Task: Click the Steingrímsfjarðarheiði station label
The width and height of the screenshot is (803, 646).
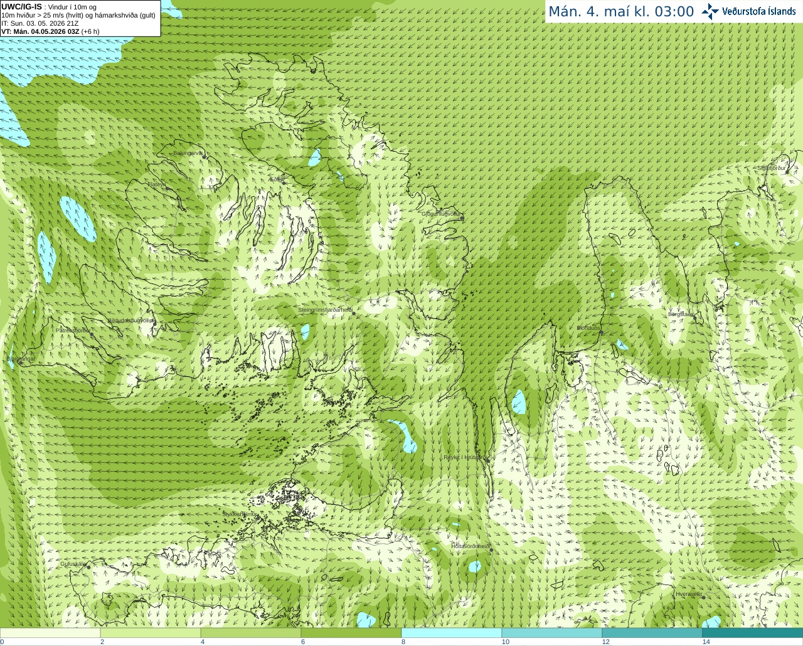Action: (x=325, y=309)
